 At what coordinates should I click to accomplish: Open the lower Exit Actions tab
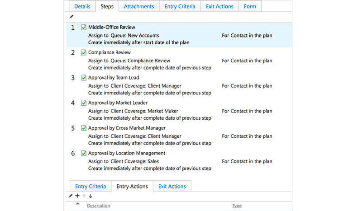point(172,186)
